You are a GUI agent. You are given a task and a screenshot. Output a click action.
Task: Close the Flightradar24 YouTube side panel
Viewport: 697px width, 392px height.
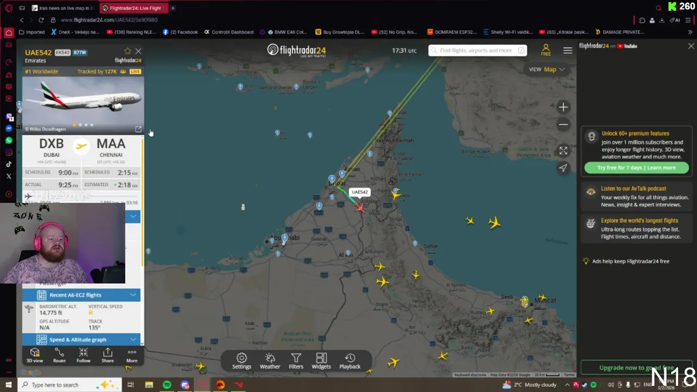point(691,46)
